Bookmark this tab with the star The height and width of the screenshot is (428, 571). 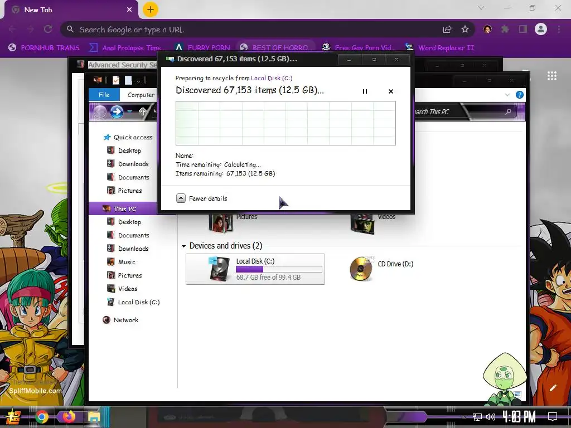click(464, 30)
